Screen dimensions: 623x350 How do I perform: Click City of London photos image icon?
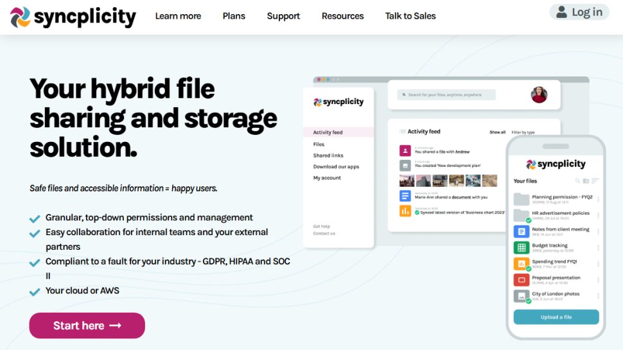[x=522, y=296]
